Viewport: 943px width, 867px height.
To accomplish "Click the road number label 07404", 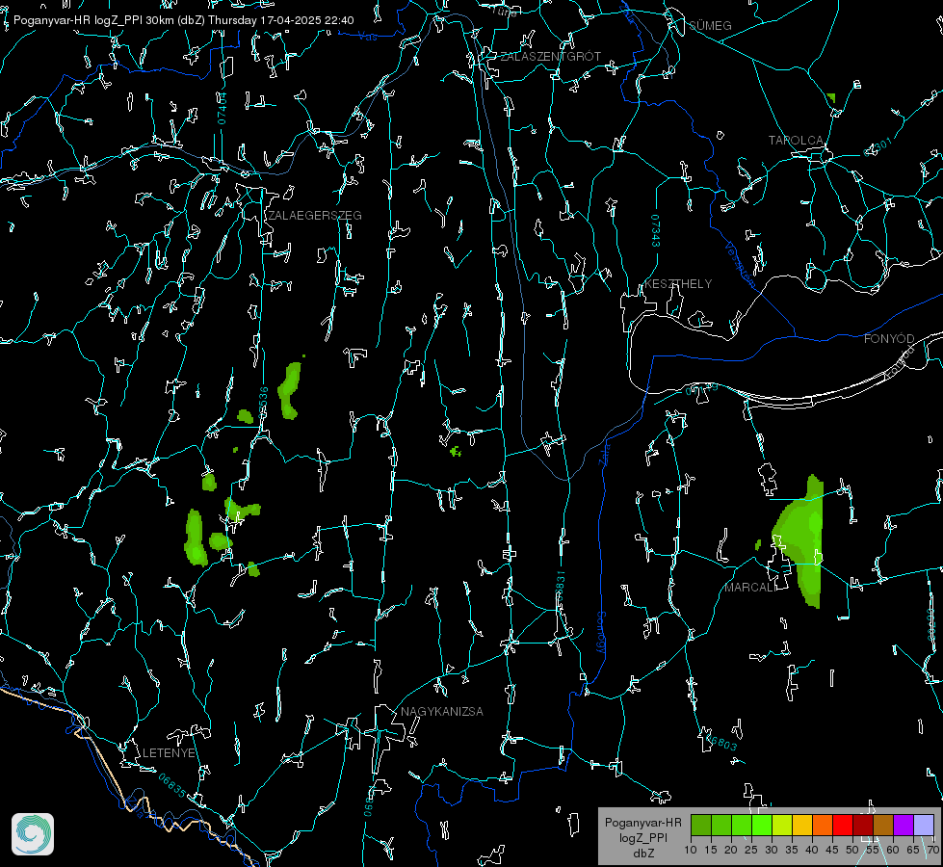I will 222,109.
